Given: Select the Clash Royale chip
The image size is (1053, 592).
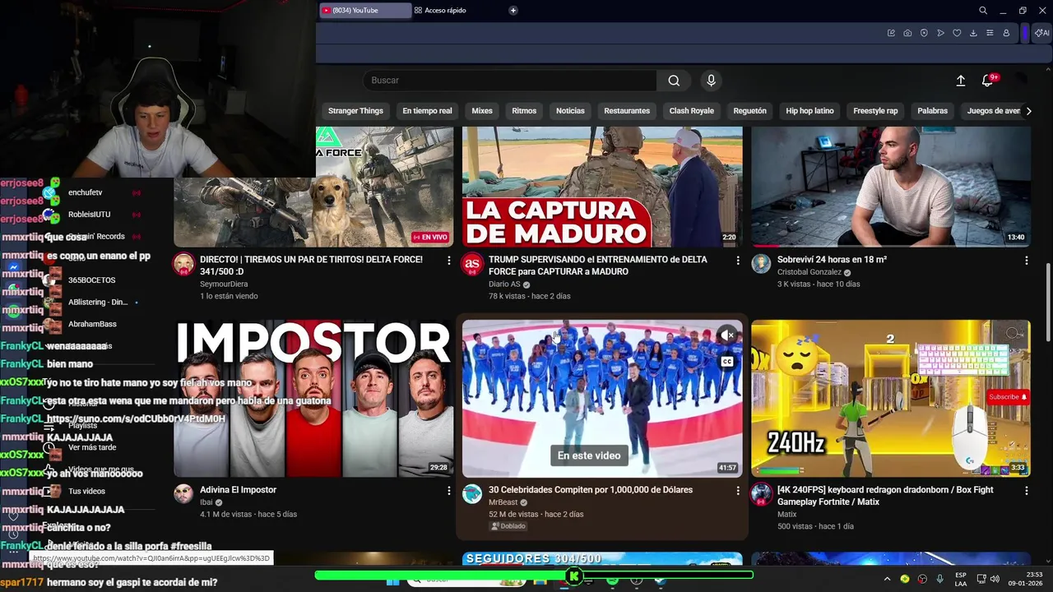Looking at the screenshot, I should pyautogui.click(x=691, y=111).
